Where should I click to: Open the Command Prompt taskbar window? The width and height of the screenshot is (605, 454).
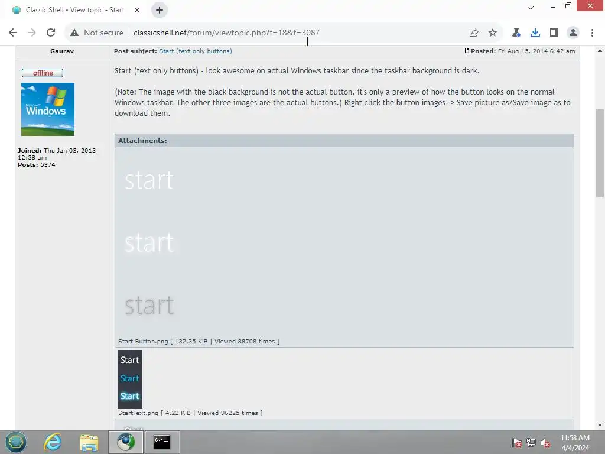tap(162, 442)
